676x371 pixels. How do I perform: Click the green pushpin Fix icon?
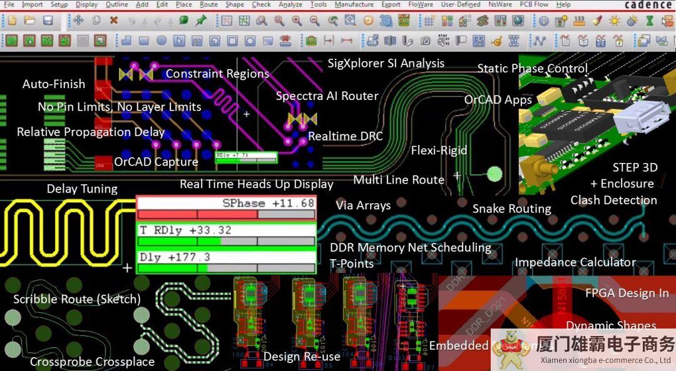point(200,20)
